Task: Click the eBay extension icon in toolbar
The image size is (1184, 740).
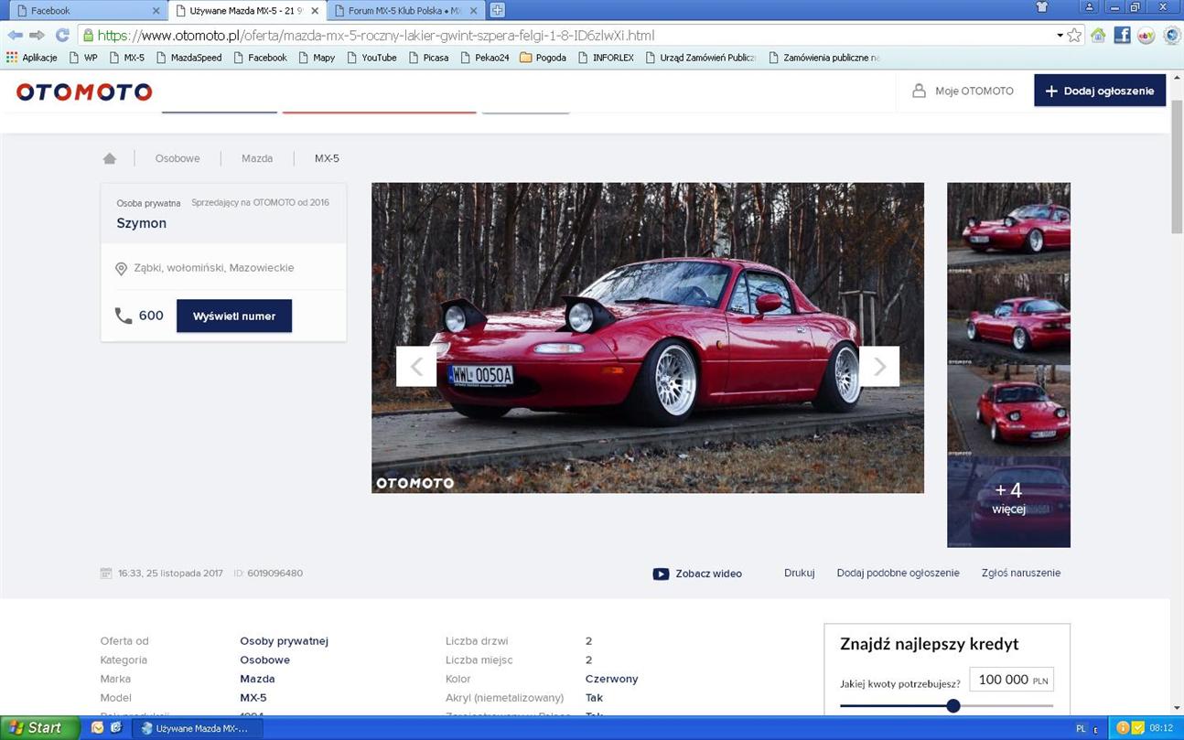Action: click(1146, 35)
